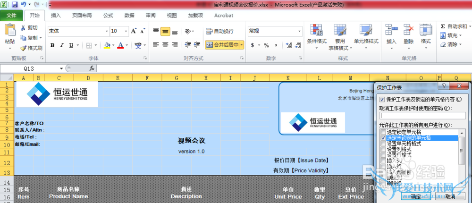472x203 pixels.
Task: Click the percent style icon
Action: (x=266, y=45)
